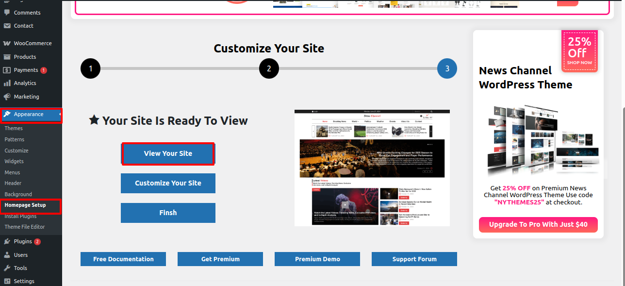The image size is (625, 286).
Task: Click the Contact envelope icon
Action: click(x=7, y=26)
